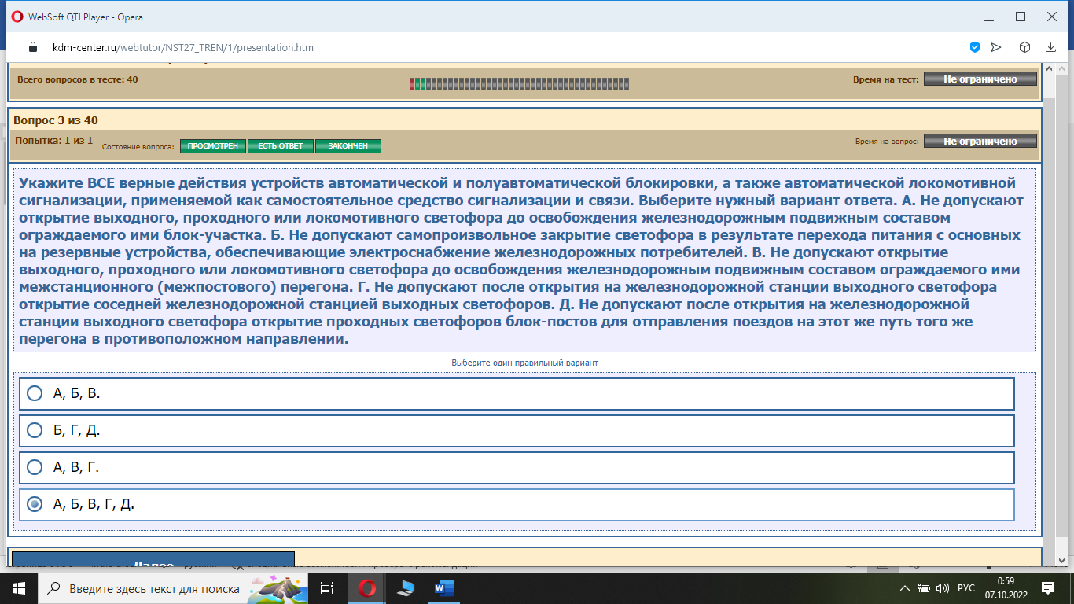The width and height of the screenshot is (1074, 604).
Task: Open Microsoft Word from the taskbar
Action: (x=444, y=588)
